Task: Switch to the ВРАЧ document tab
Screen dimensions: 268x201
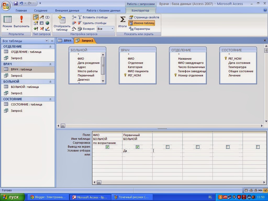Action: [65, 41]
